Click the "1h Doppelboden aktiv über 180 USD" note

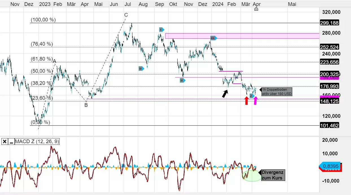coord(276,91)
